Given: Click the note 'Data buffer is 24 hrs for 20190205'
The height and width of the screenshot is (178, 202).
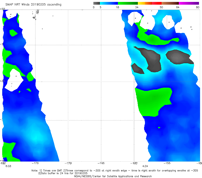Looking at the screenshot, I should tap(63, 173).
